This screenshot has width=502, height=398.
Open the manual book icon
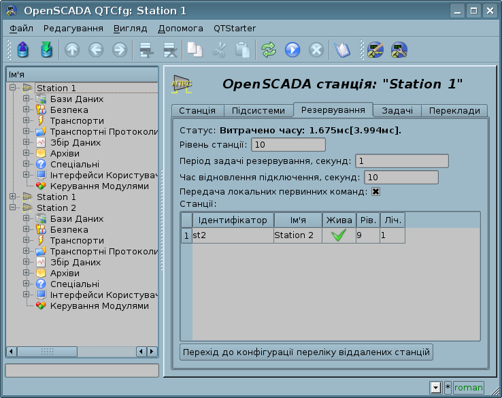(341, 50)
